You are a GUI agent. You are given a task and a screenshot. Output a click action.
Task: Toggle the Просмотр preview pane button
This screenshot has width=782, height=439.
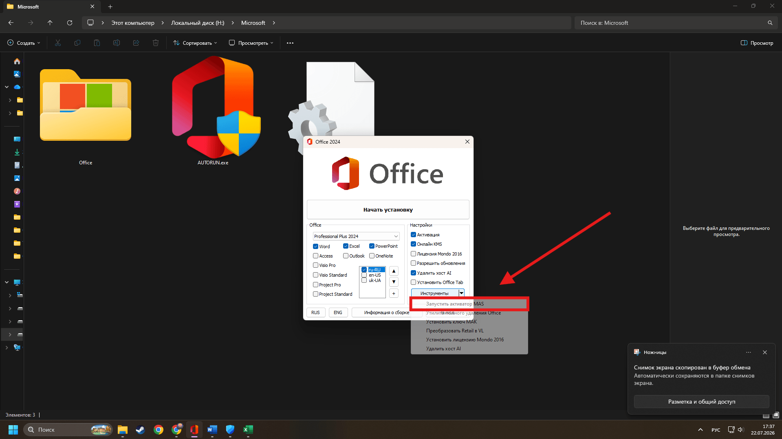tap(757, 43)
